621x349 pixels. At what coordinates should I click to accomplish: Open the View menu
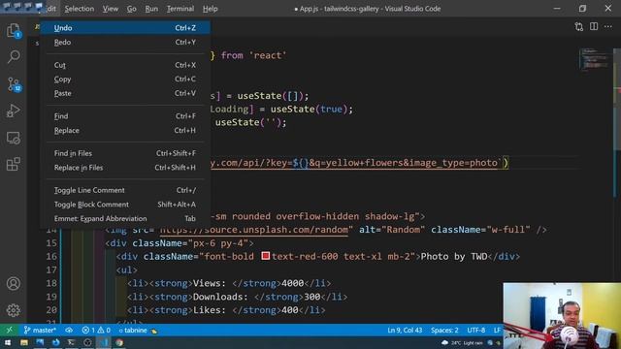[110, 9]
